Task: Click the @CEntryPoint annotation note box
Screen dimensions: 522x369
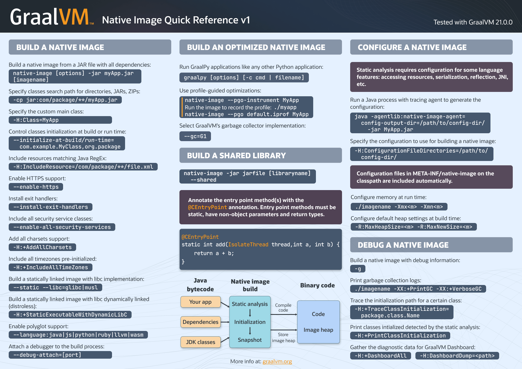Action: coord(260,207)
